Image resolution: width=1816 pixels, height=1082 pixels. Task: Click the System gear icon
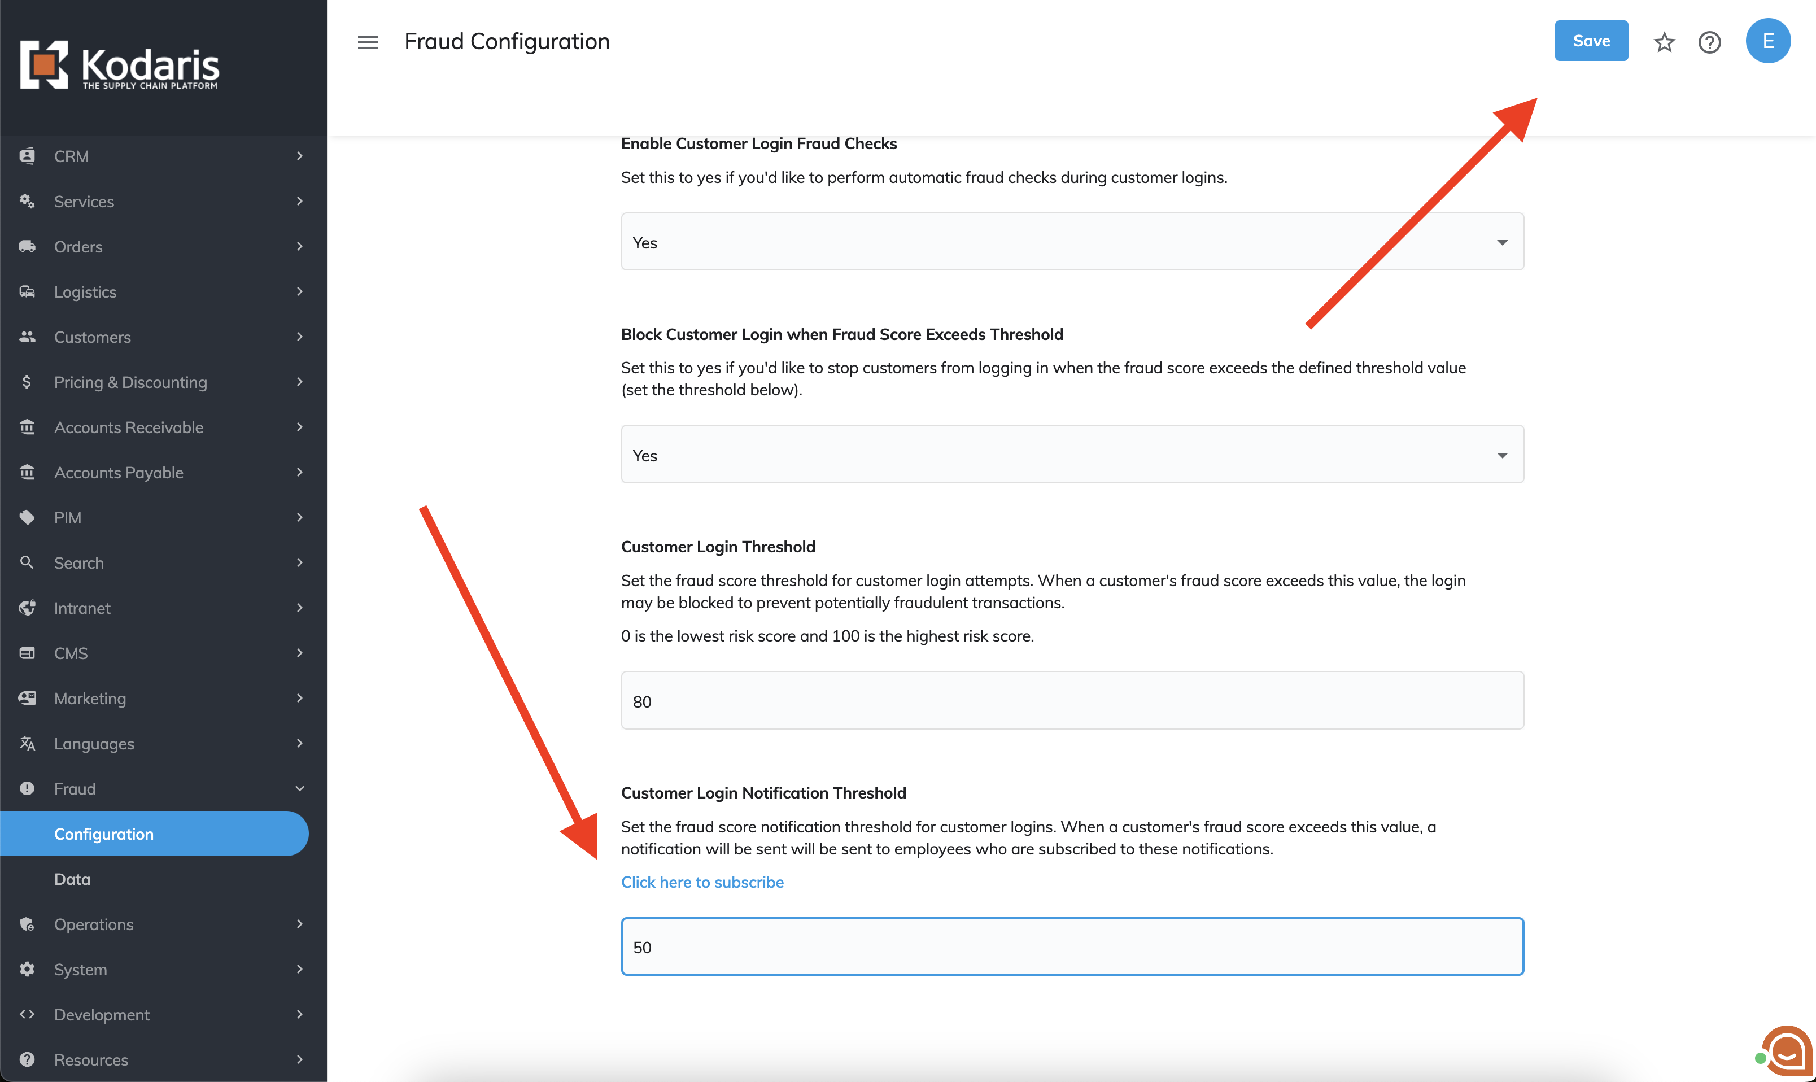[27, 969]
